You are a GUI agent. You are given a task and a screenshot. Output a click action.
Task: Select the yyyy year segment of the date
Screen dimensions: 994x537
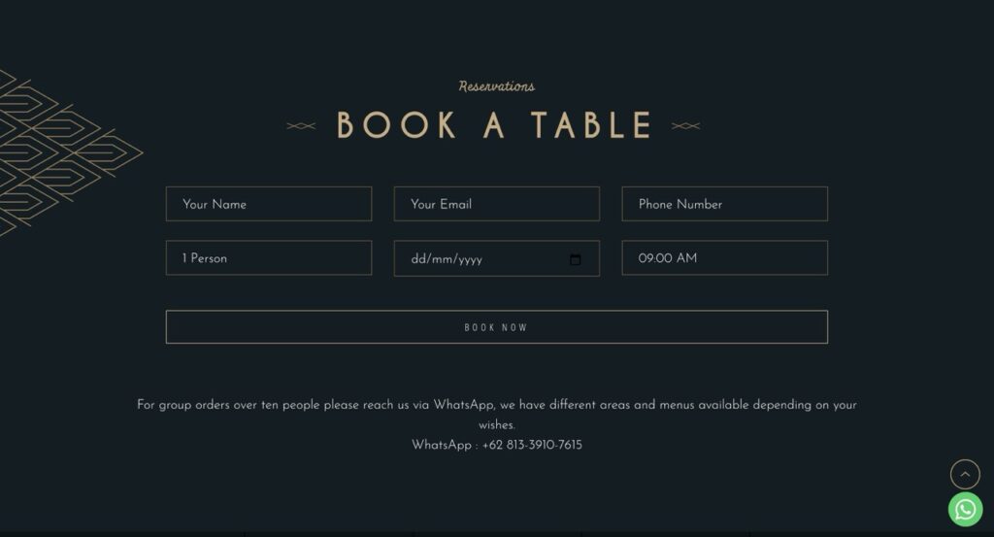tap(471, 259)
